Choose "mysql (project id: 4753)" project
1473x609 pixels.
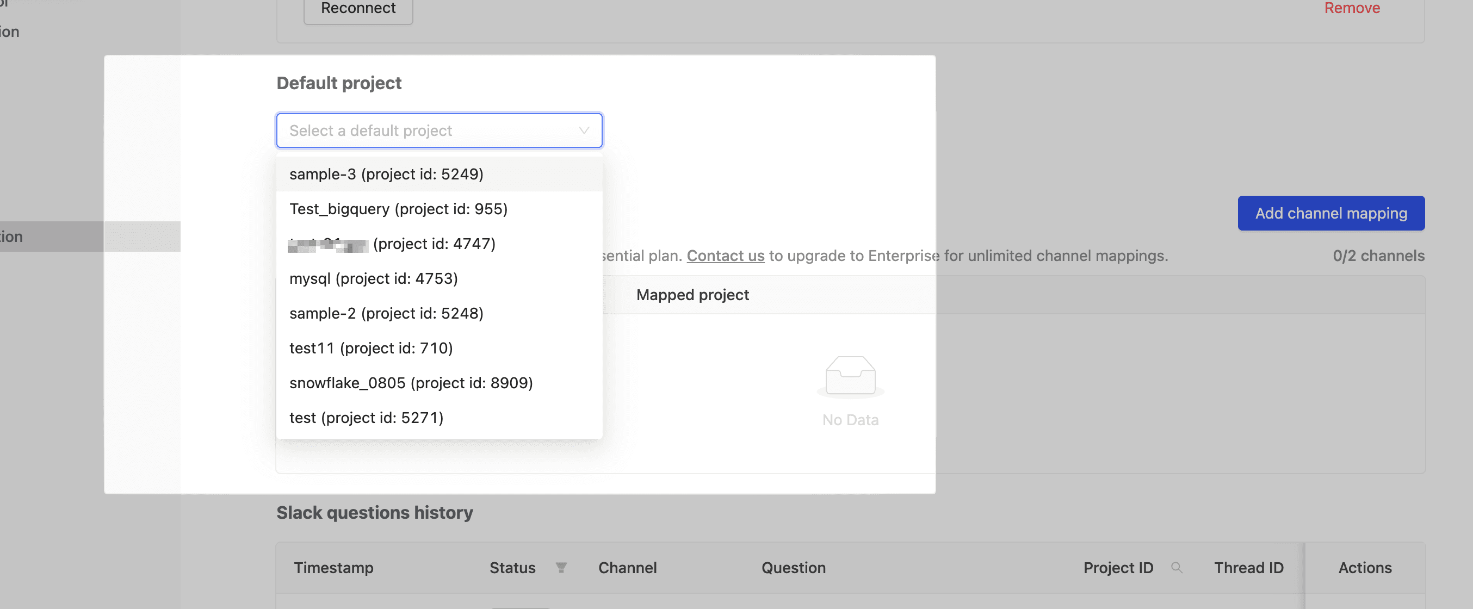[x=373, y=278]
